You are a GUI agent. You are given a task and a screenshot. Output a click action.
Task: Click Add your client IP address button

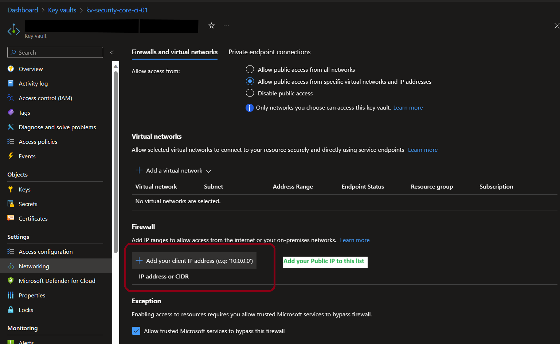tap(194, 261)
